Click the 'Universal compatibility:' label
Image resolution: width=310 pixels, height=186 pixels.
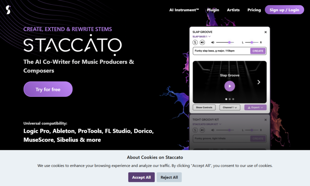coord(45,123)
